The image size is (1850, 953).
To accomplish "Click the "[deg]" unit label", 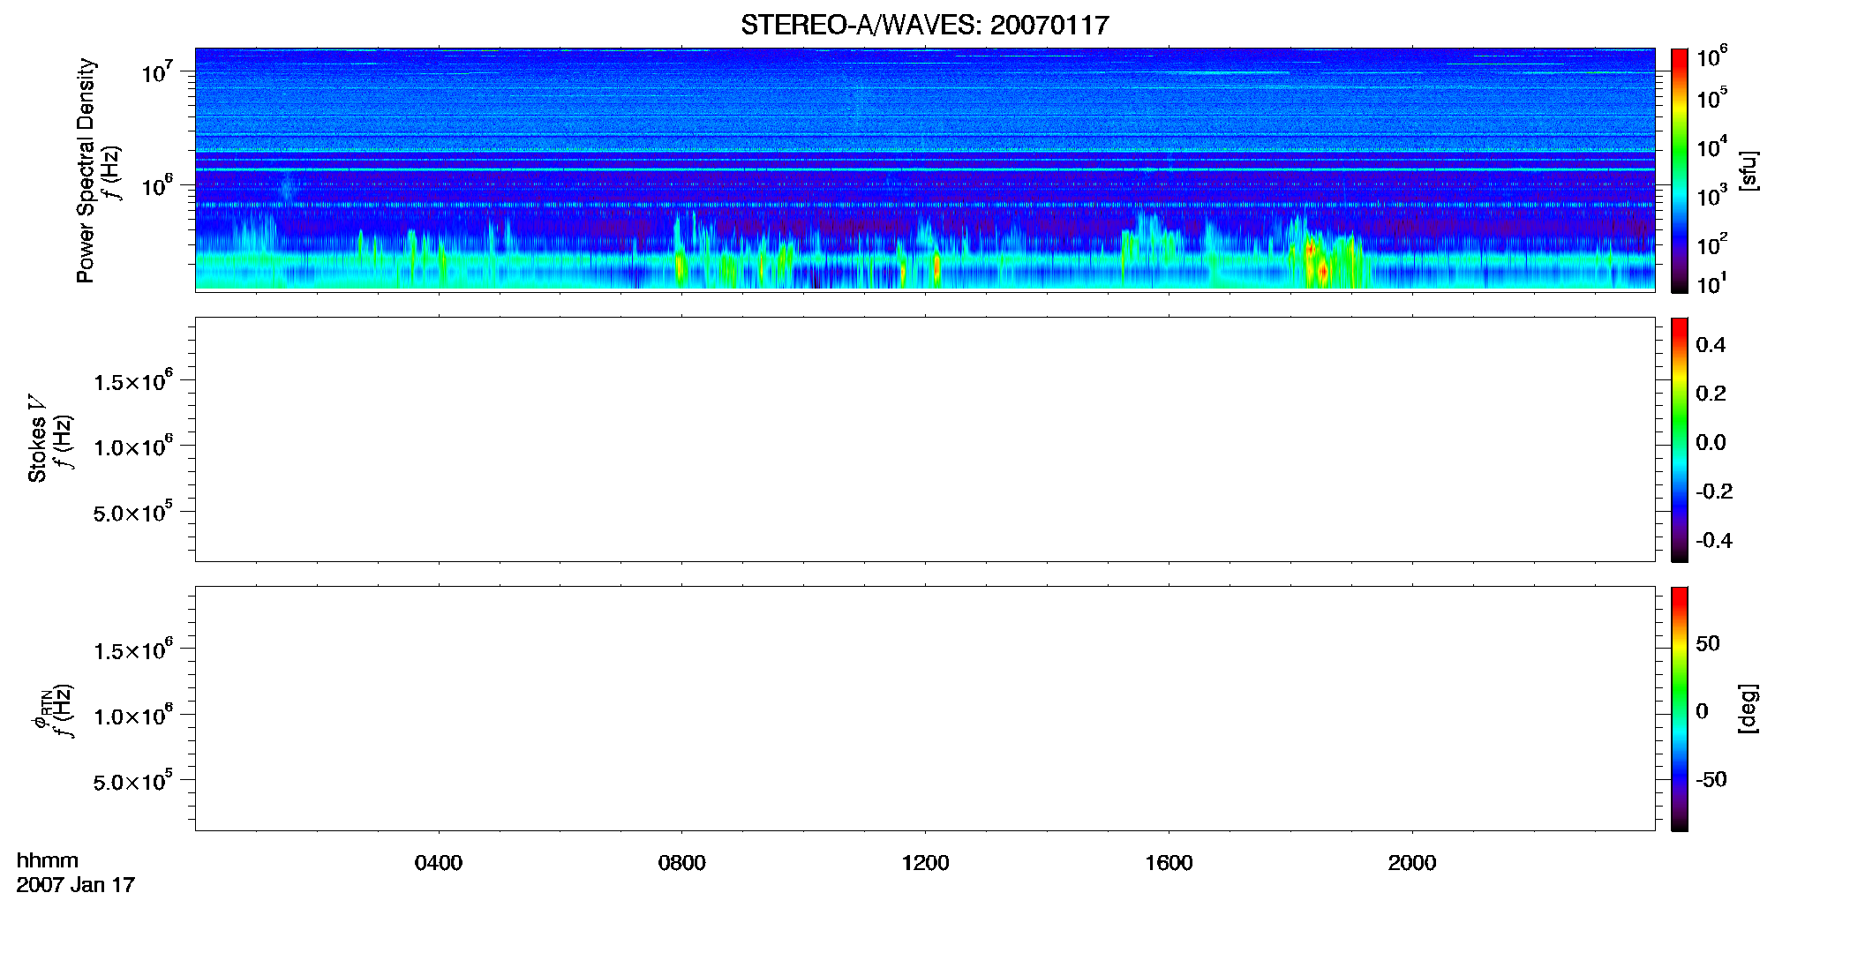I will click(x=1748, y=709).
